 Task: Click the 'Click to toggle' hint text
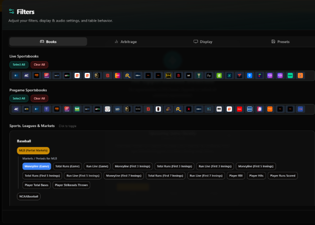(67, 126)
